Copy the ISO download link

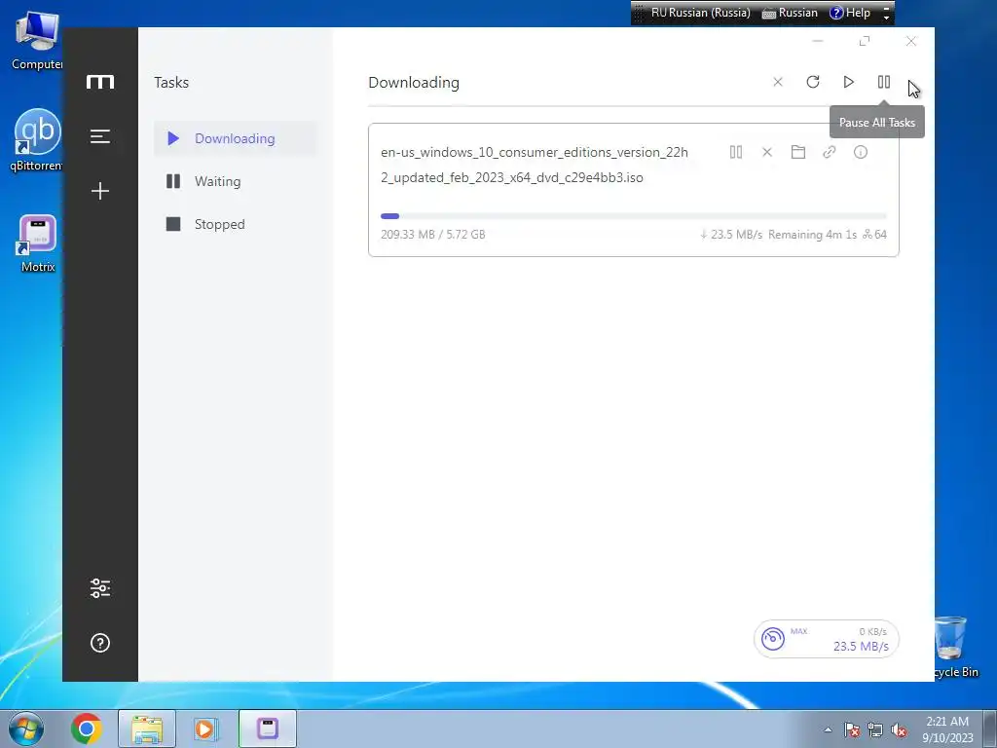[830, 152]
